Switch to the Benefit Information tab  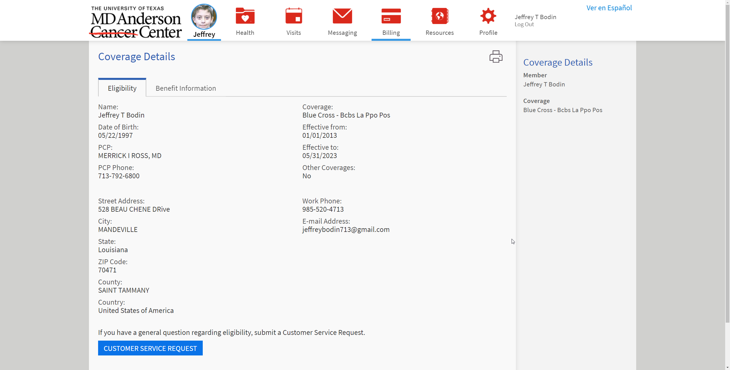click(186, 88)
